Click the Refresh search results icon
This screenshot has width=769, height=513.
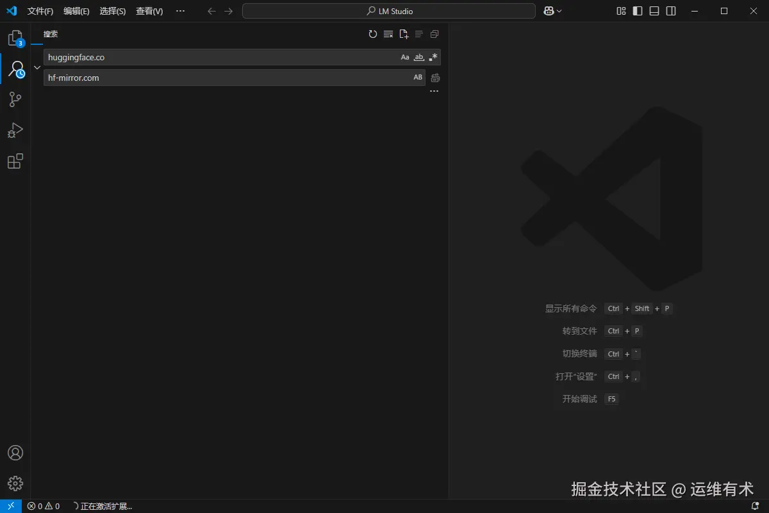(x=372, y=34)
